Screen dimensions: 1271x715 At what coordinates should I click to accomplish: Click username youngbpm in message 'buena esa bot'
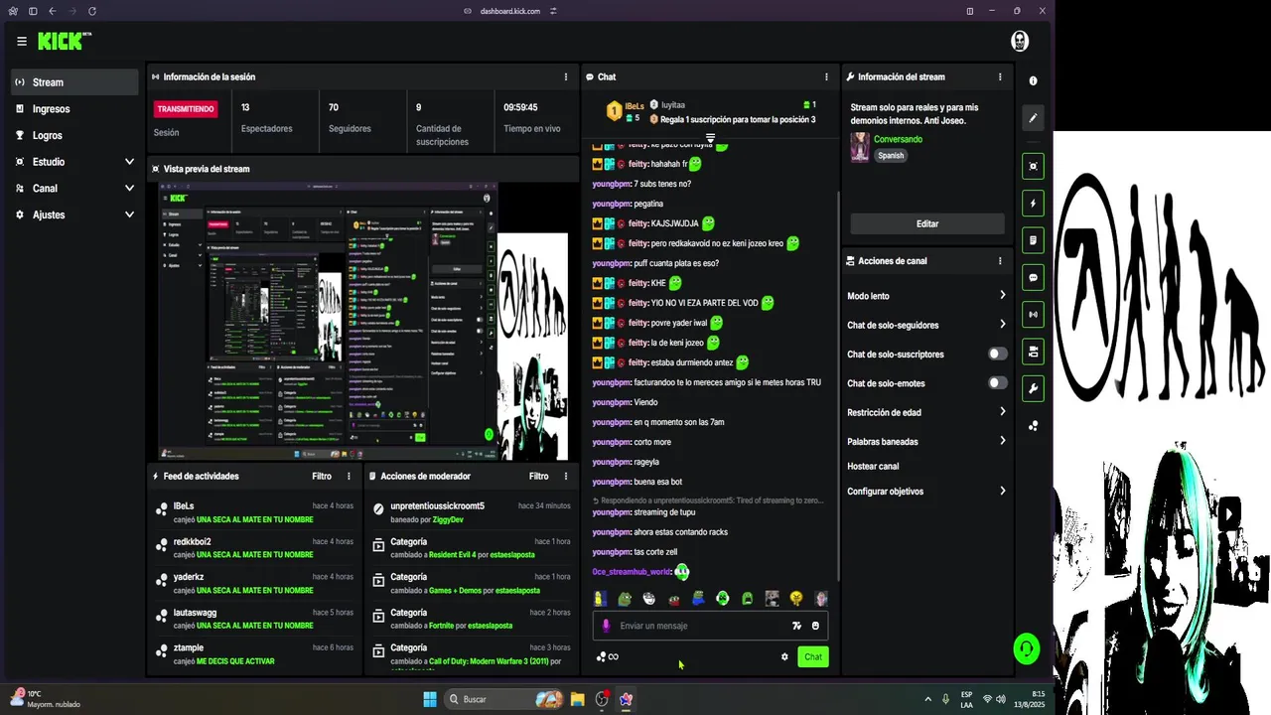coord(612,482)
